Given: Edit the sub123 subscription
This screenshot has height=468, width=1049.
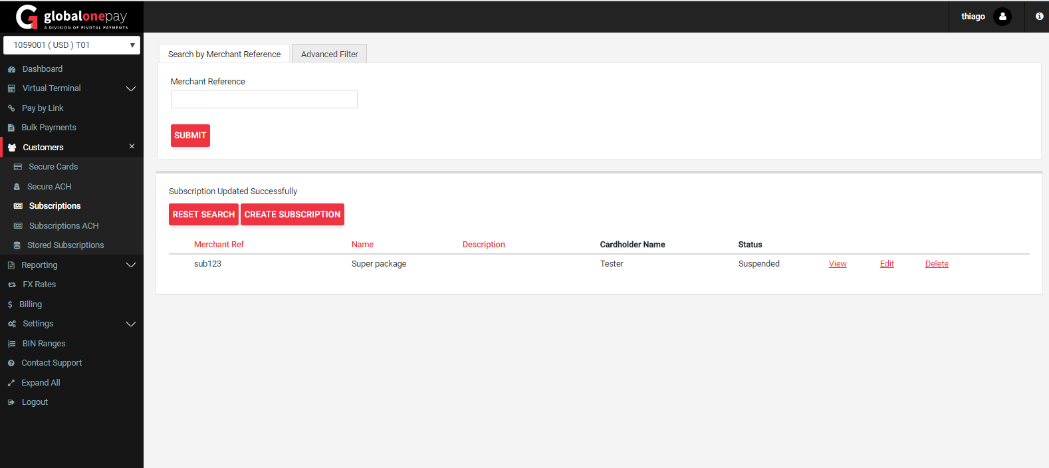Looking at the screenshot, I should pyautogui.click(x=887, y=264).
